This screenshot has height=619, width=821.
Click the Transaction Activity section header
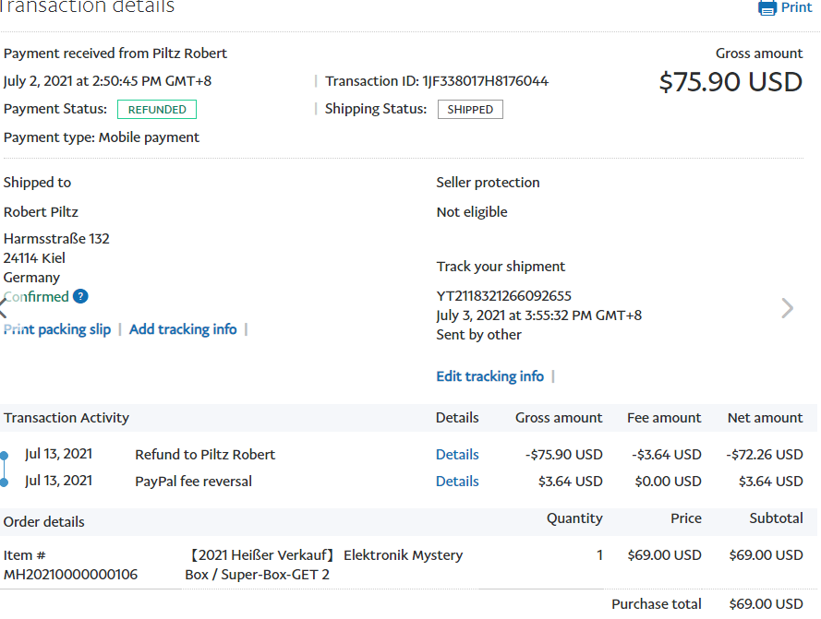tap(66, 418)
